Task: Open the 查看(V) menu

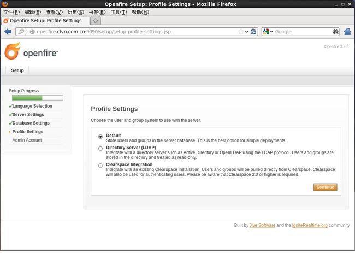Action: 54,12
